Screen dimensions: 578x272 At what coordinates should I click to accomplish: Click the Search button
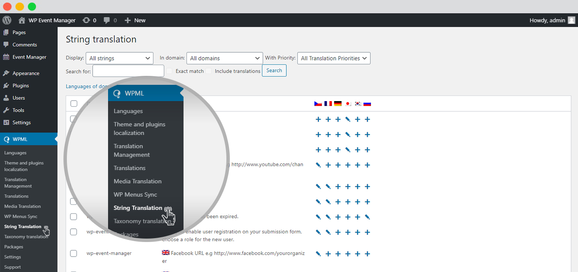click(274, 71)
